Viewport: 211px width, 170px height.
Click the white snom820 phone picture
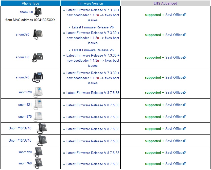click(x=38, y=92)
